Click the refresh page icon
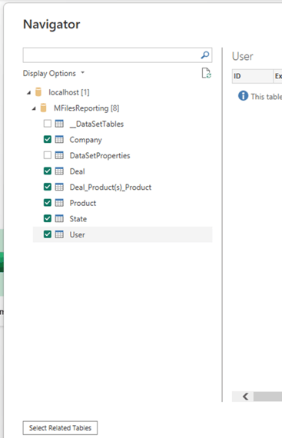This screenshot has height=438, width=282. (x=207, y=73)
